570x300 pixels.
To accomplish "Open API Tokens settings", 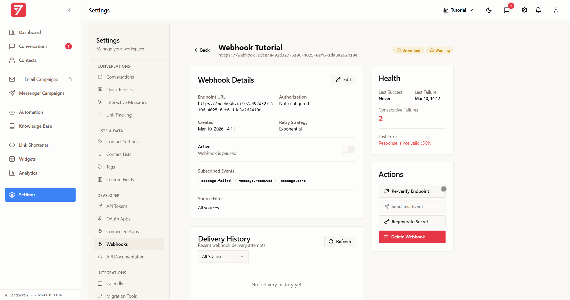I will coord(129,206).
